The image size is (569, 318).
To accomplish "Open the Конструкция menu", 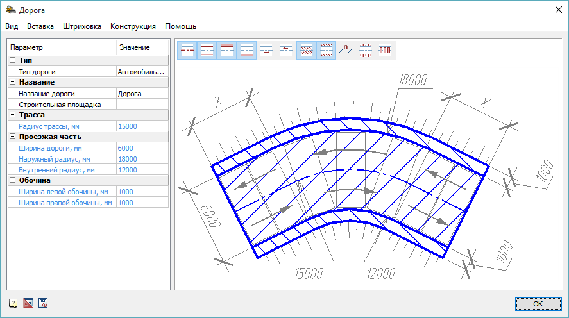I will coord(133,26).
